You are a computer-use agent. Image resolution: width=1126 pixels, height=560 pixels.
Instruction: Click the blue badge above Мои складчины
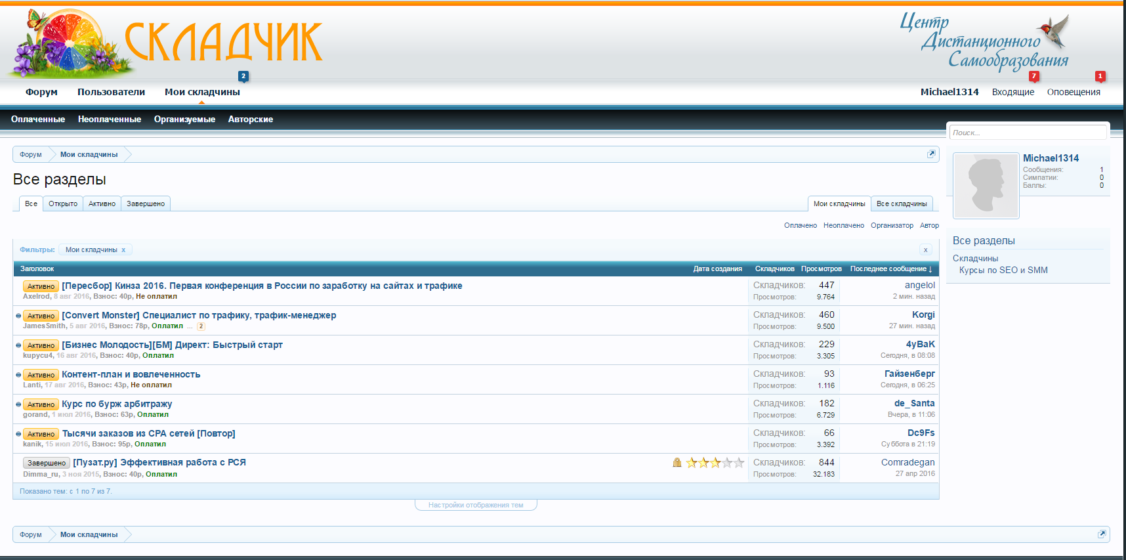(x=243, y=76)
